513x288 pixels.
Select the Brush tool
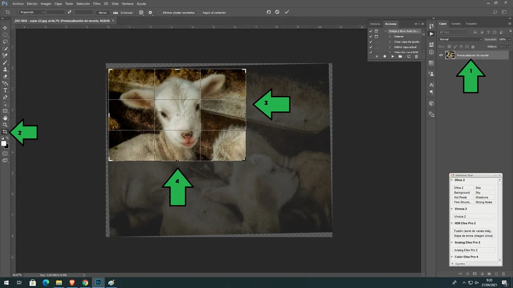tap(5, 63)
